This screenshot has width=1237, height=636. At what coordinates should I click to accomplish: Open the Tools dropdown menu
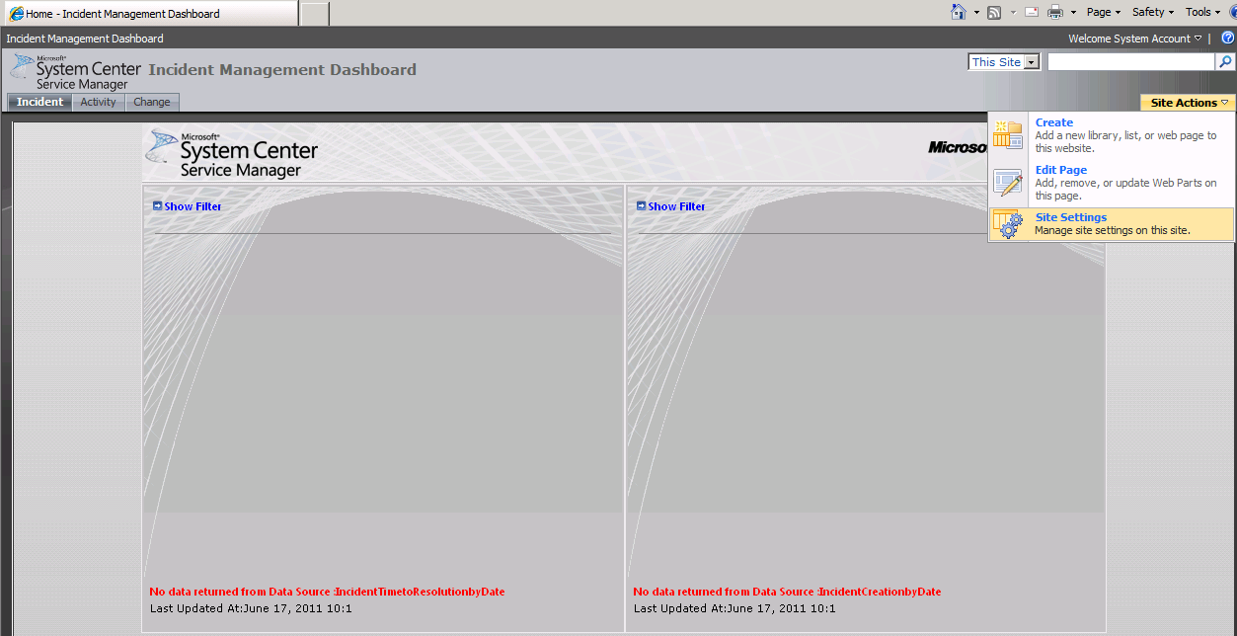[x=1200, y=11]
